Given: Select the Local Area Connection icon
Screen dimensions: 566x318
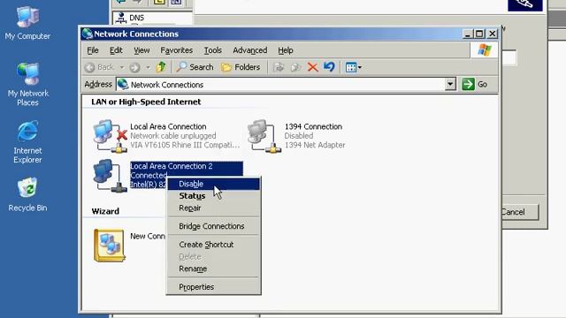Looking at the screenshot, I should (111, 136).
